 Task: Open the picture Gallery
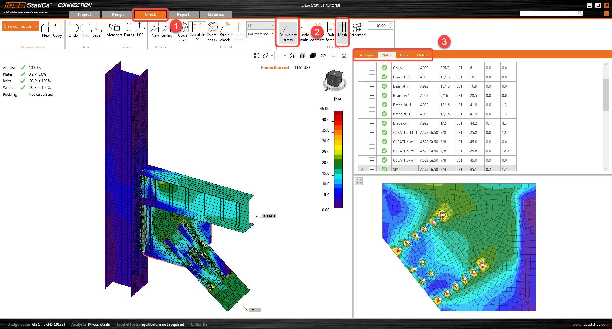[167, 30]
